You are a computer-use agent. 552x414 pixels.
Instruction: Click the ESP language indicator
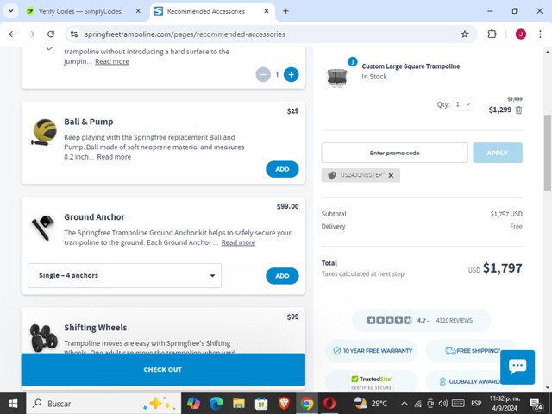pos(476,404)
